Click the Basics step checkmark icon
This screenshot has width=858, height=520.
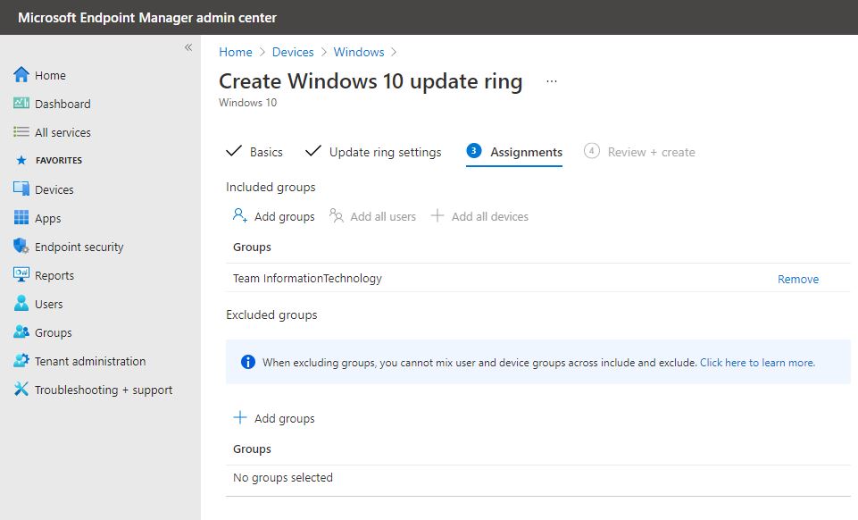[x=234, y=150]
